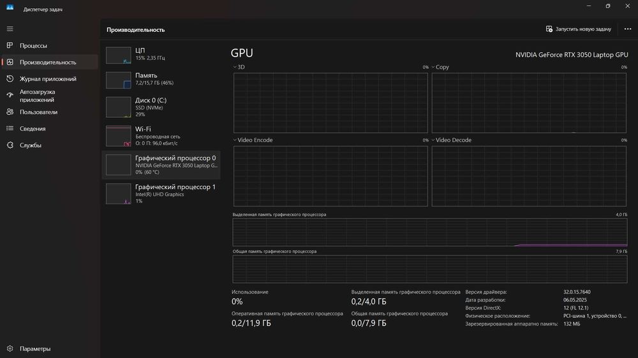Click the Журнал приложений history icon

[x=10, y=78]
